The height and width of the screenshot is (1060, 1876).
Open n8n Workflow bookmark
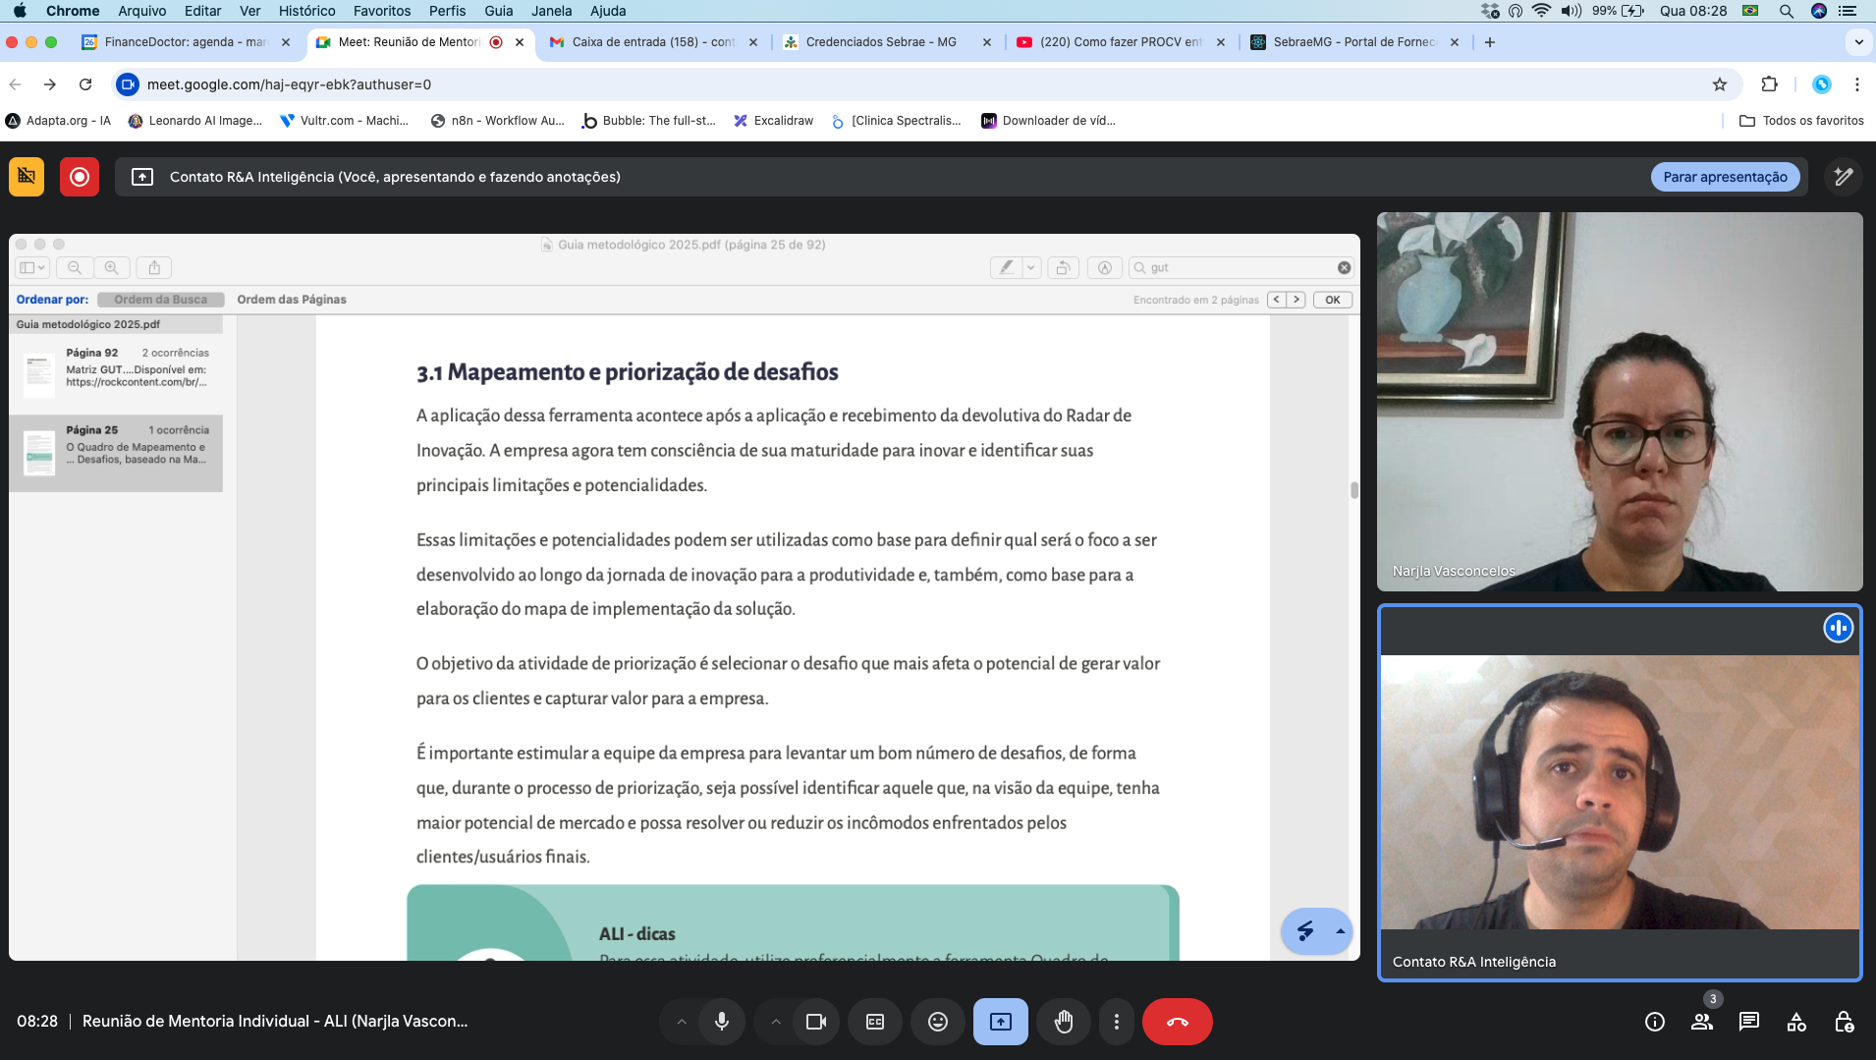pos(497,121)
